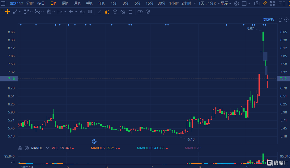
Task: Expand measurement tool options arrow
Action: point(53,12)
